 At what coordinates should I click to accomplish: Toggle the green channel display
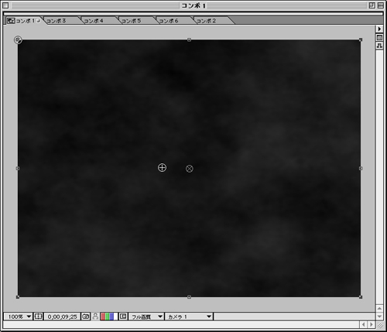(x=107, y=317)
